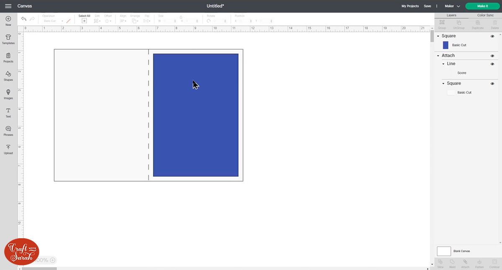Click the My Projects link
This screenshot has height=270, width=502.
point(410,6)
